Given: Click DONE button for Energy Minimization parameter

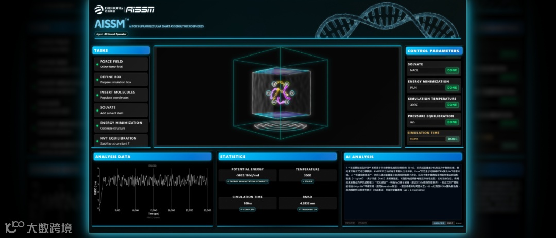Looking at the screenshot, I should pos(452,87).
